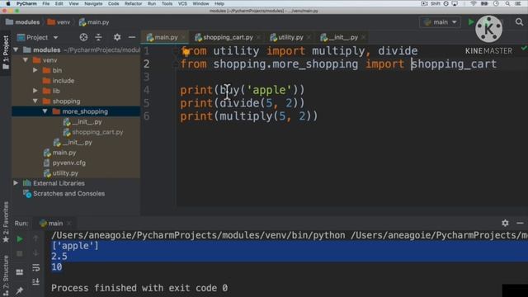Image resolution: width=528 pixels, height=297 pixels.
Task: Open the VCS menu
Action: 182,3
